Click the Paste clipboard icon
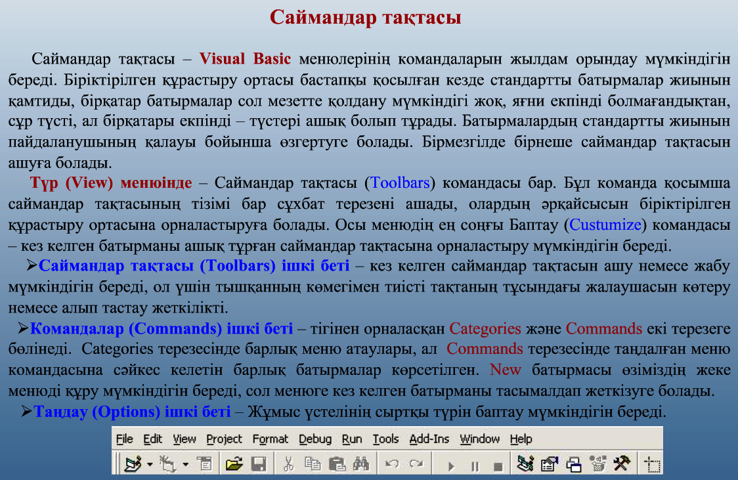Image resolution: width=738 pixels, height=480 pixels. click(x=337, y=464)
